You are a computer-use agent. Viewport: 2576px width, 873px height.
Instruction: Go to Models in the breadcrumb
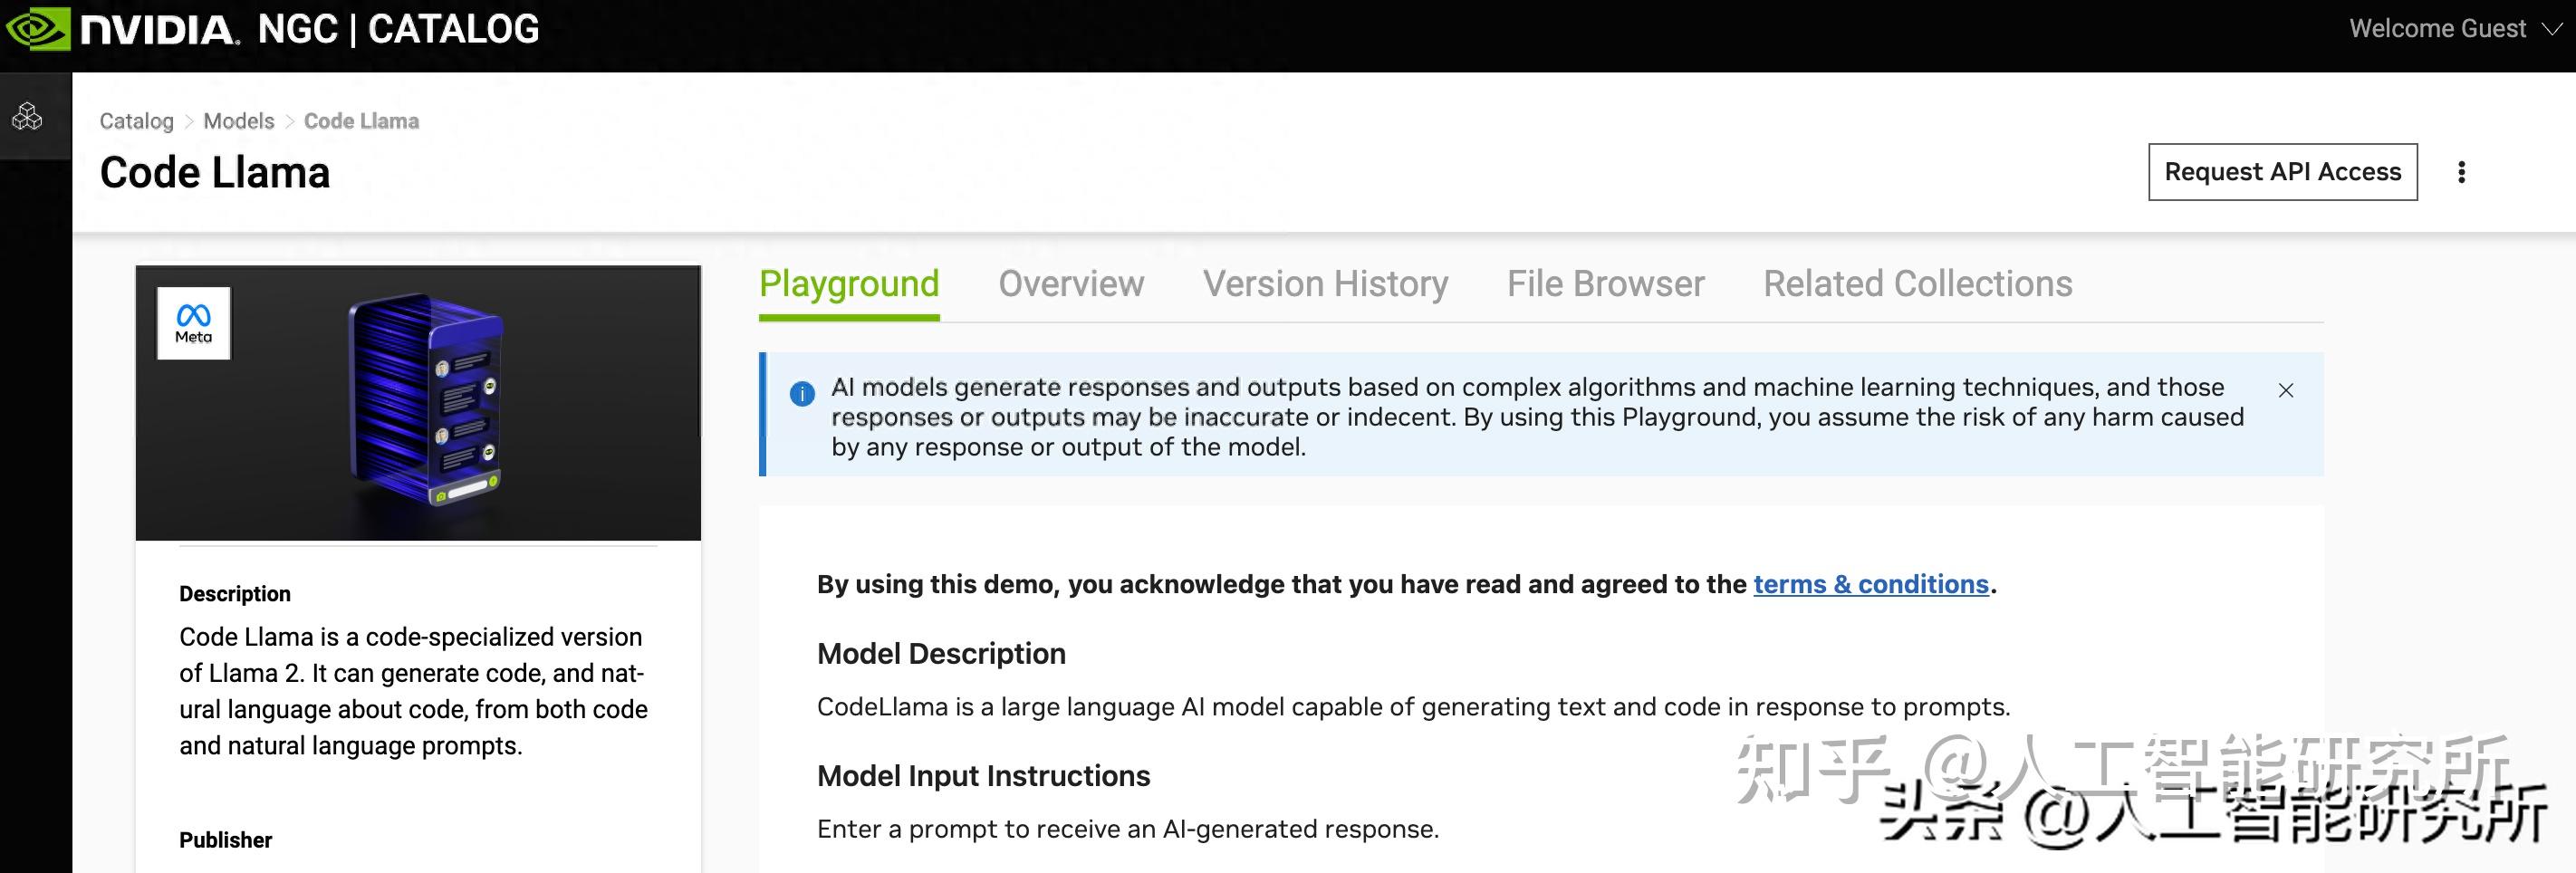pos(239,121)
